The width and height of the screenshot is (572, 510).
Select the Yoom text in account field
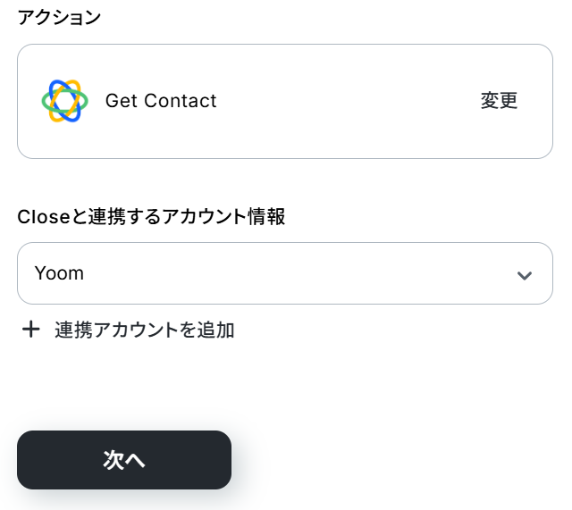coord(59,273)
